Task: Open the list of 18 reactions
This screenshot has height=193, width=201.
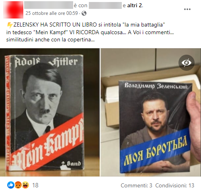Action: tap(35, 185)
